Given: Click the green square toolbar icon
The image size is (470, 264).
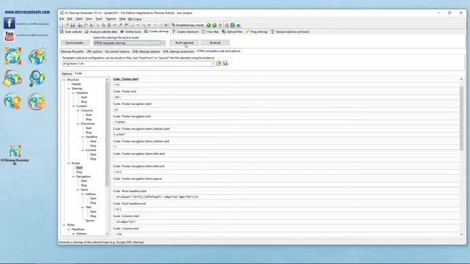Looking at the screenshot, I should click(x=233, y=25).
